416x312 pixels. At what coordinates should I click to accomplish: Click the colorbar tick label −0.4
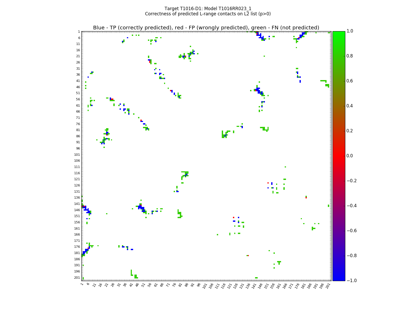point(350,206)
